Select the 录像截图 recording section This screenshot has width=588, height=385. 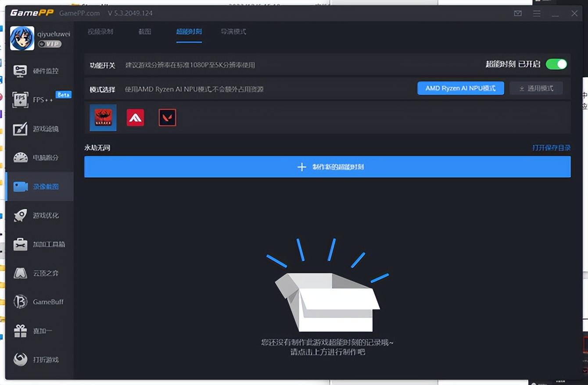click(x=39, y=186)
